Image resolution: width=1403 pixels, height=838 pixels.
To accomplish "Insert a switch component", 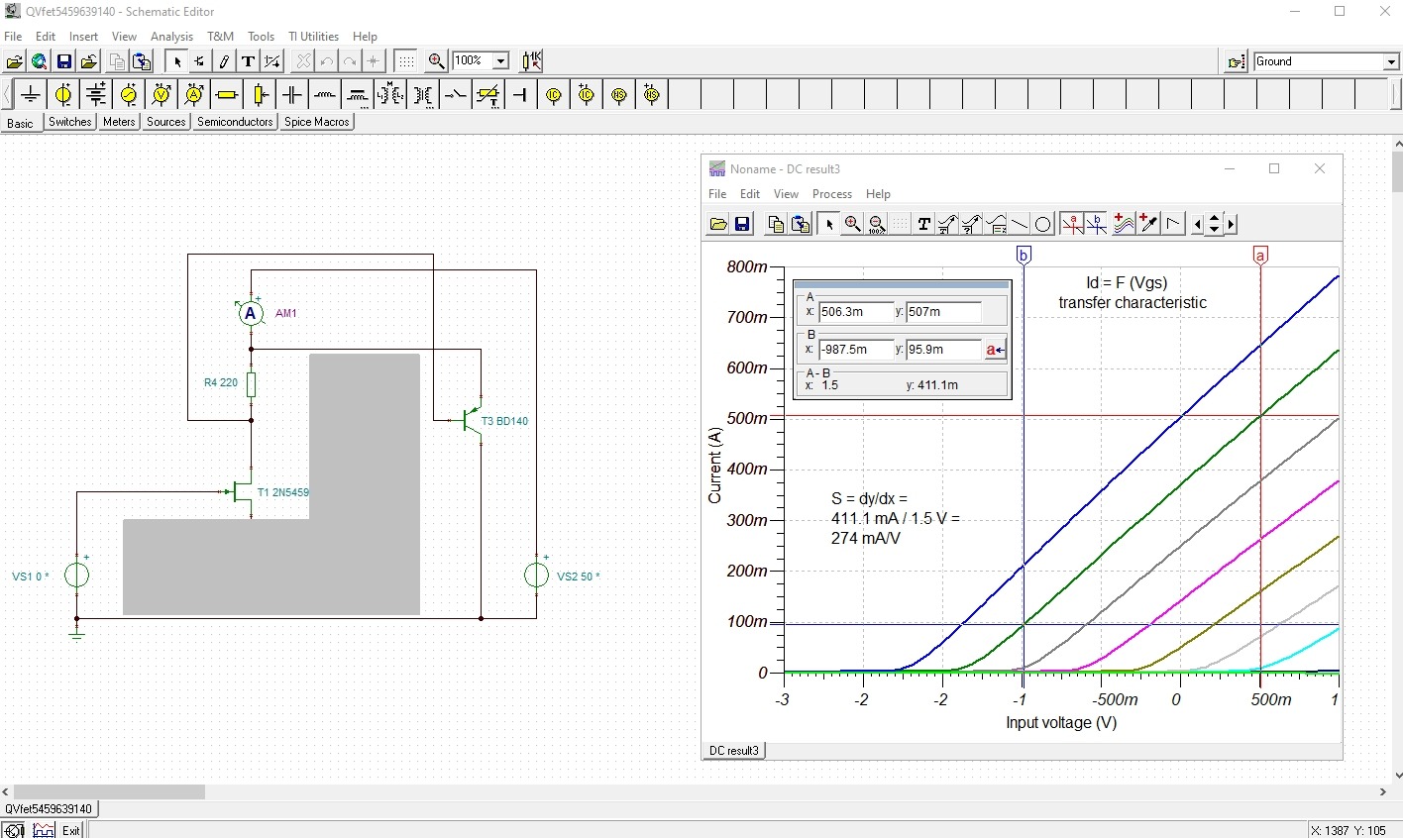I will pos(456,95).
